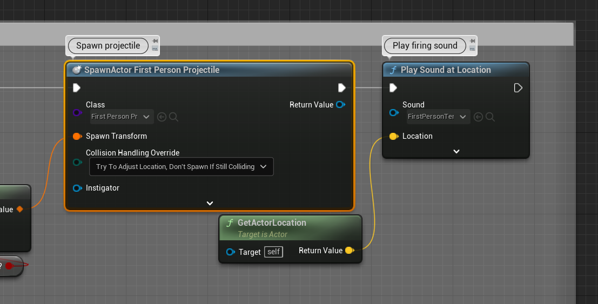Expand SpawnActor node advanced pins chevron
This screenshot has height=304, width=598.
210,204
